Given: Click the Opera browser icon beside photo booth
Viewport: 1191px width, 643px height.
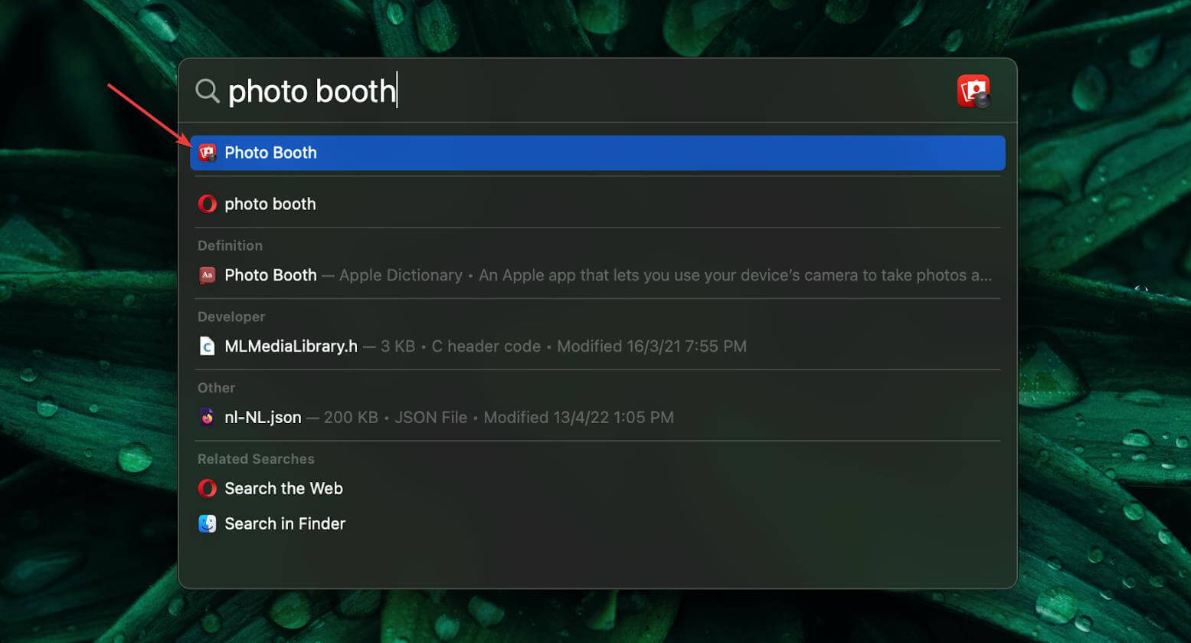Looking at the screenshot, I should coord(206,204).
